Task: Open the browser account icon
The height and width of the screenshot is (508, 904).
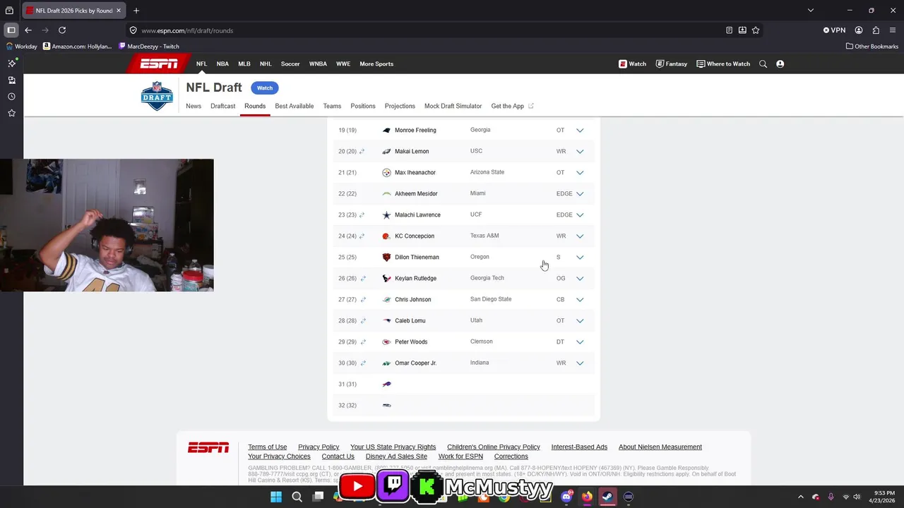Action: pyautogui.click(x=859, y=30)
